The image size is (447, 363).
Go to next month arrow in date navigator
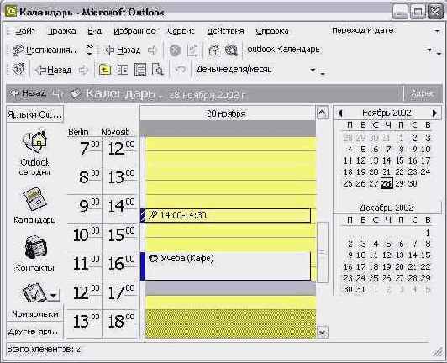tap(434, 113)
